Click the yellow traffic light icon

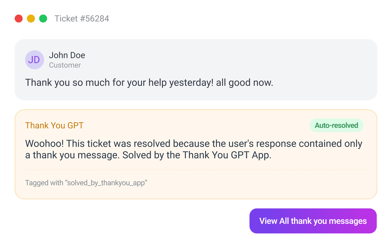pyautogui.click(x=31, y=18)
